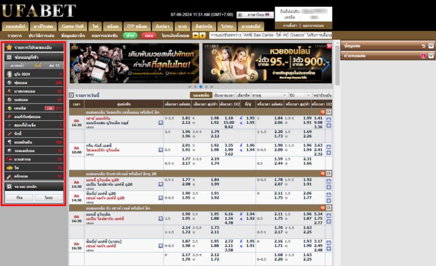
Task: Click blue star icon beside ซิดนีย์ เอฟซี (เยาวชน) teams
Action: point(161,246)
